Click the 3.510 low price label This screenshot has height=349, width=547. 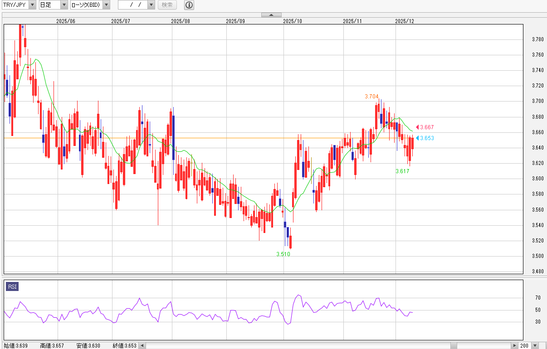(x=283, y=254)
